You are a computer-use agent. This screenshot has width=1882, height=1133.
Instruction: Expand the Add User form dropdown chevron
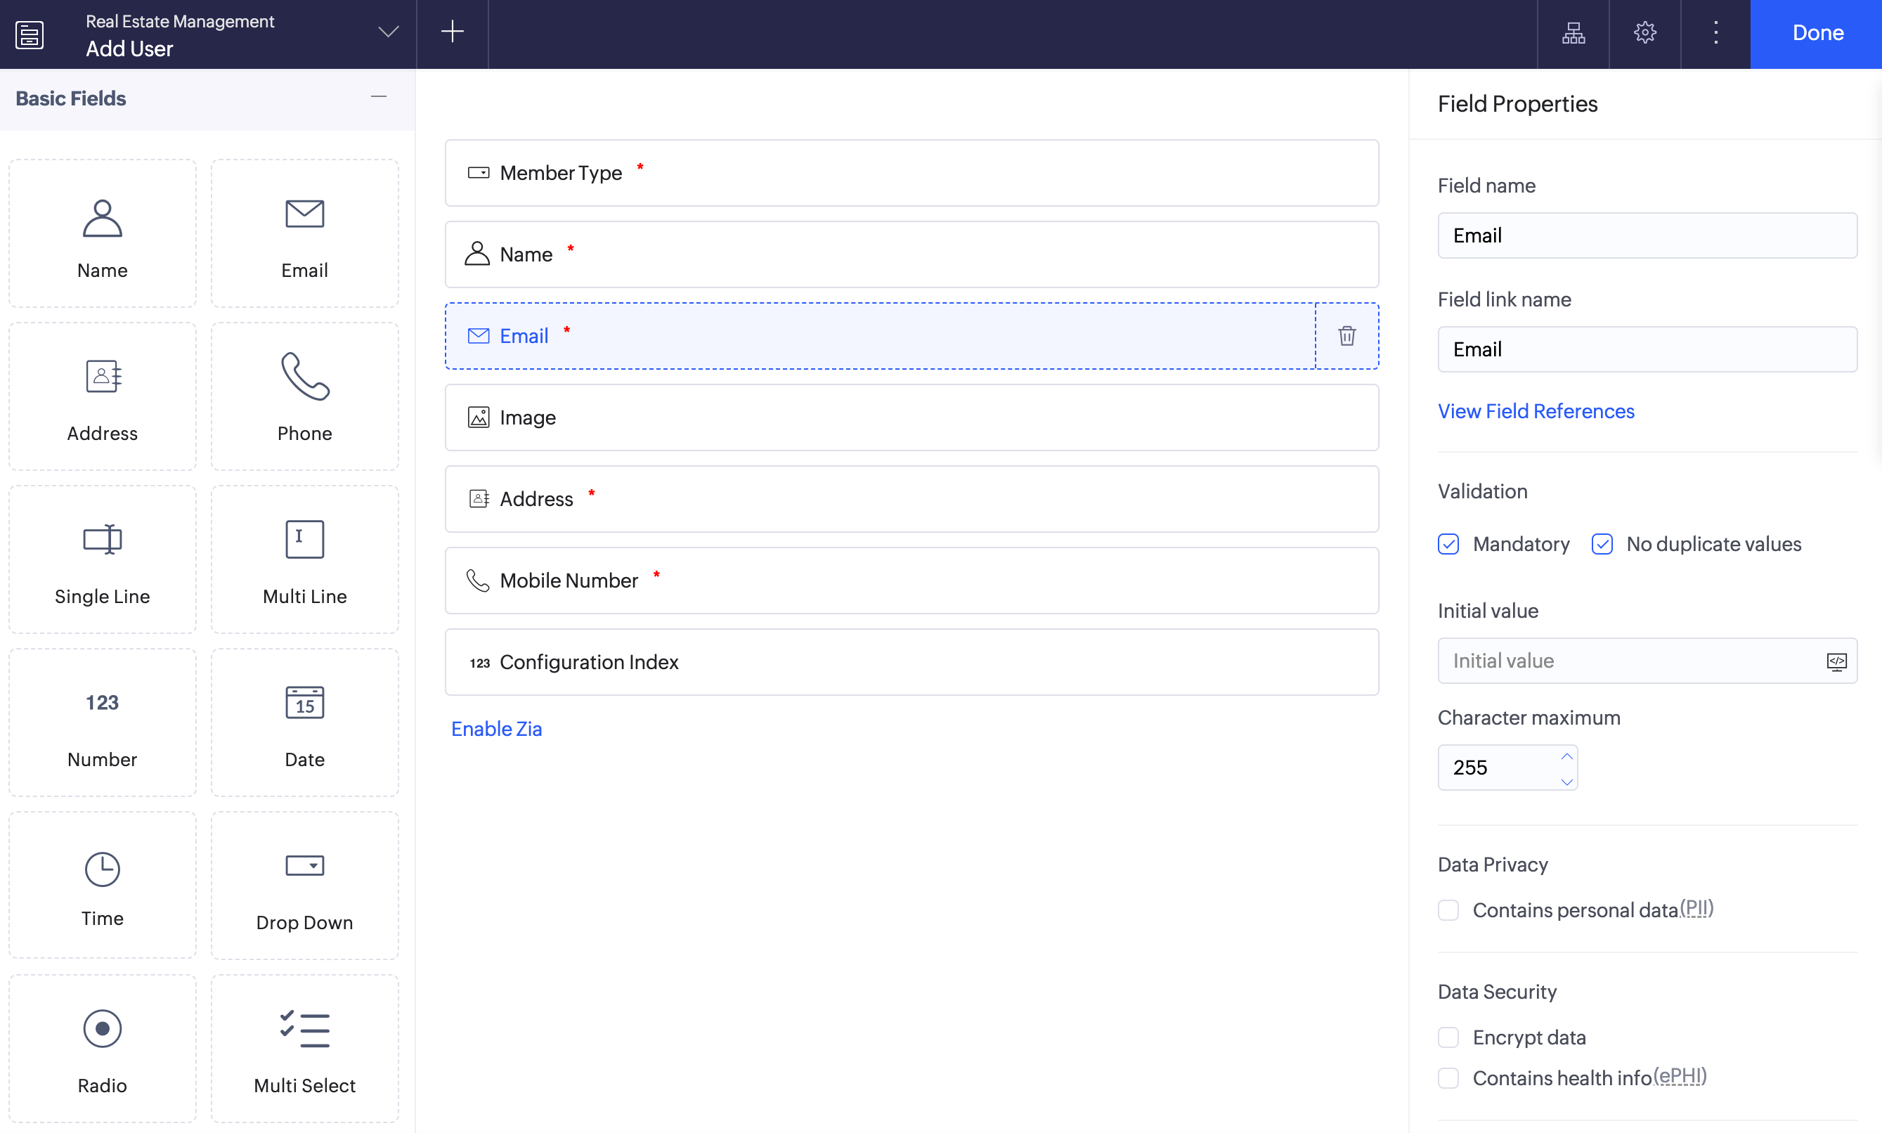click(389, 32)
